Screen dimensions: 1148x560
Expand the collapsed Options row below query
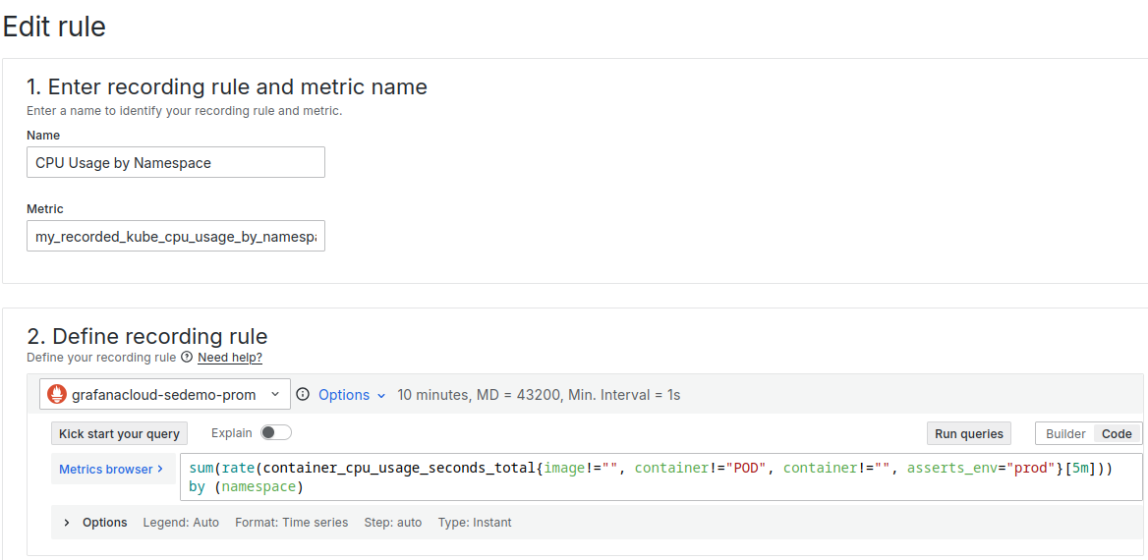(67, 523)
